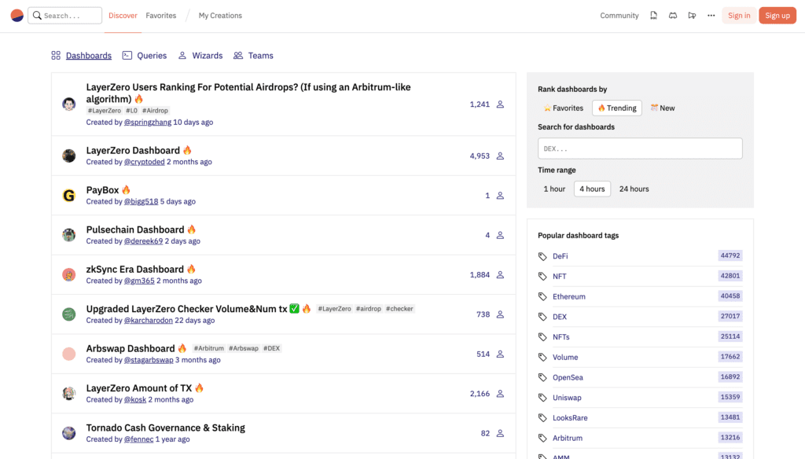Set time range to 4 hours
The width and height of the screenshot is (805, 459).
click(592, 189)
